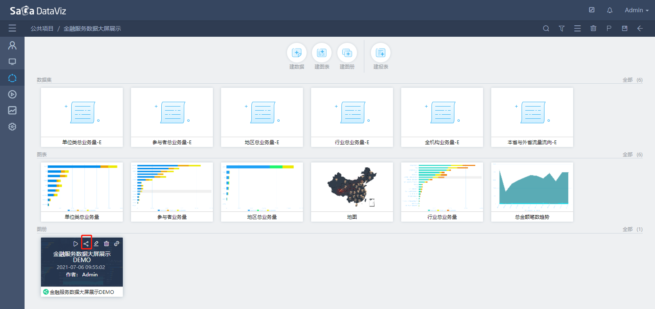Open the 行业总业务量-E dataset
The width and height of the screenshot is (655, 309).
tap(352, 117)
